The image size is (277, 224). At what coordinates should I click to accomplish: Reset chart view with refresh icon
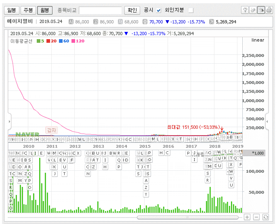tap(266, 217)
